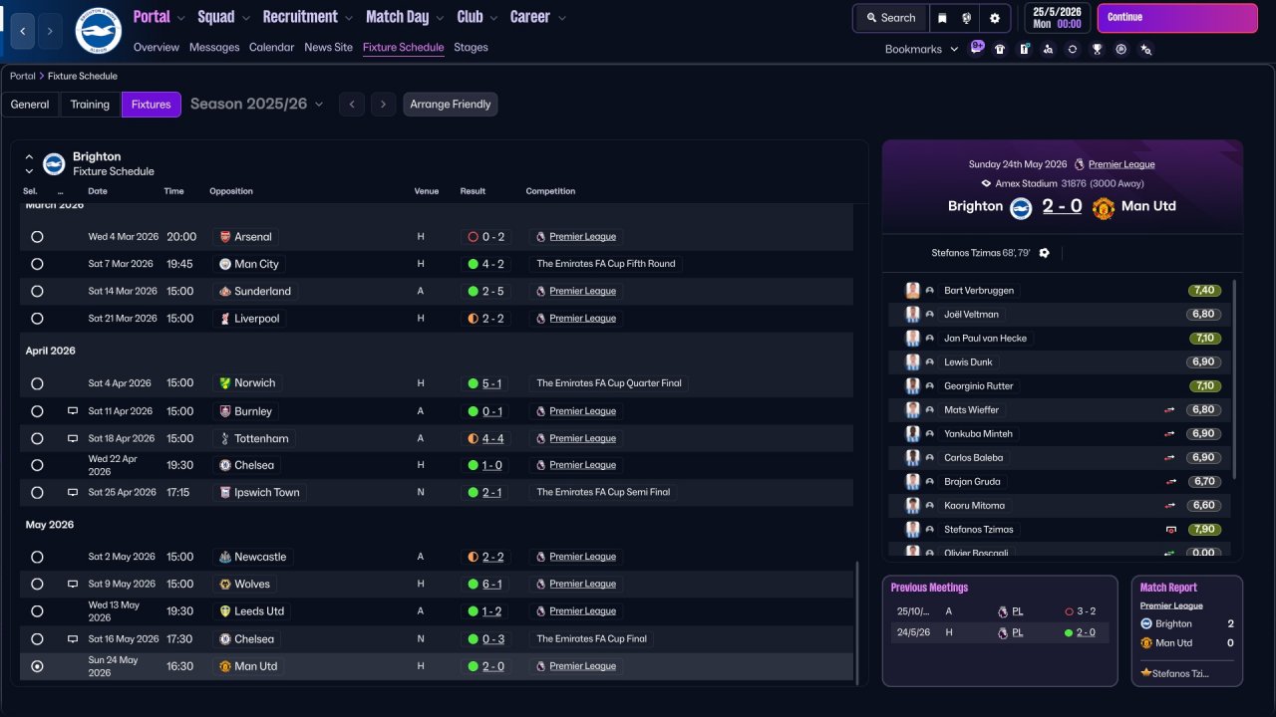1276x717 pixels.
Task: Select the Chelsea FA Cup Final radio button
Action: (x=37, y=639)
